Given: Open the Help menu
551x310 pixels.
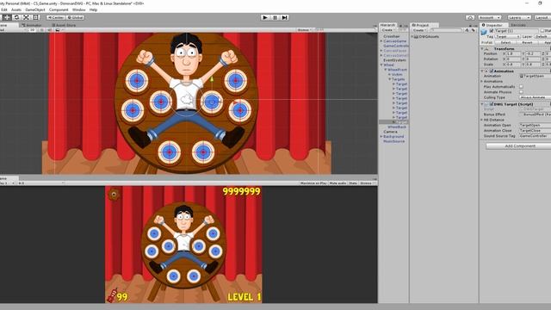Looking at the screenshot, I should coord(93,9).
